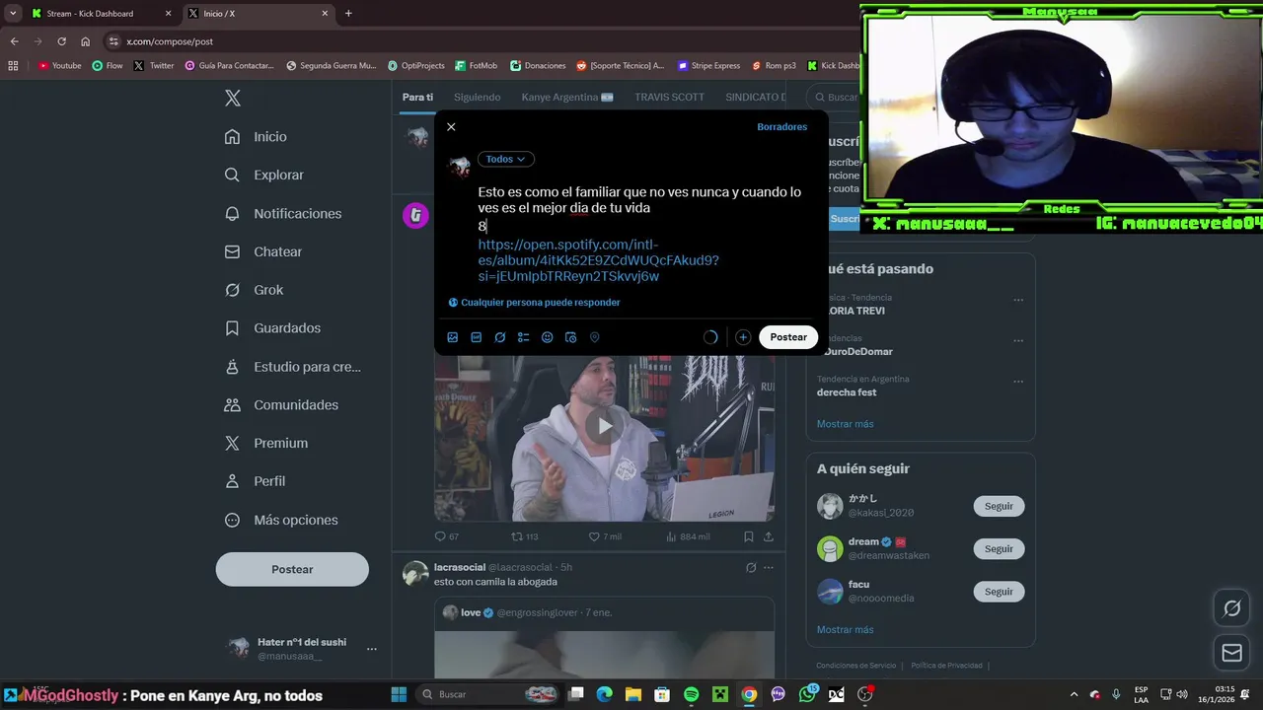This screenshot has height=710, width=1263.
Task: Share the video post
Action: [769, 536]
